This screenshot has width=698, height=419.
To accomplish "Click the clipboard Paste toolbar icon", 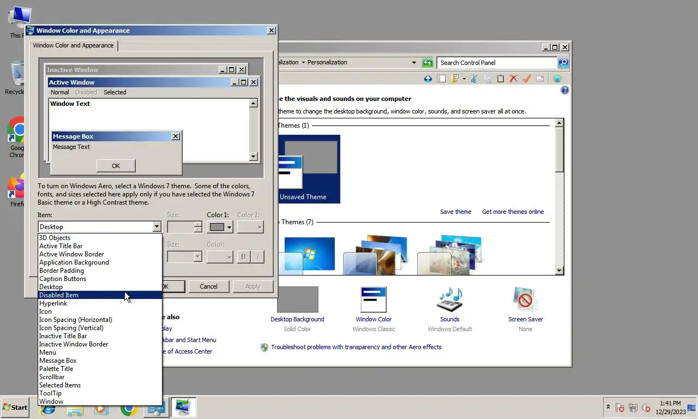I will point(500,79).
